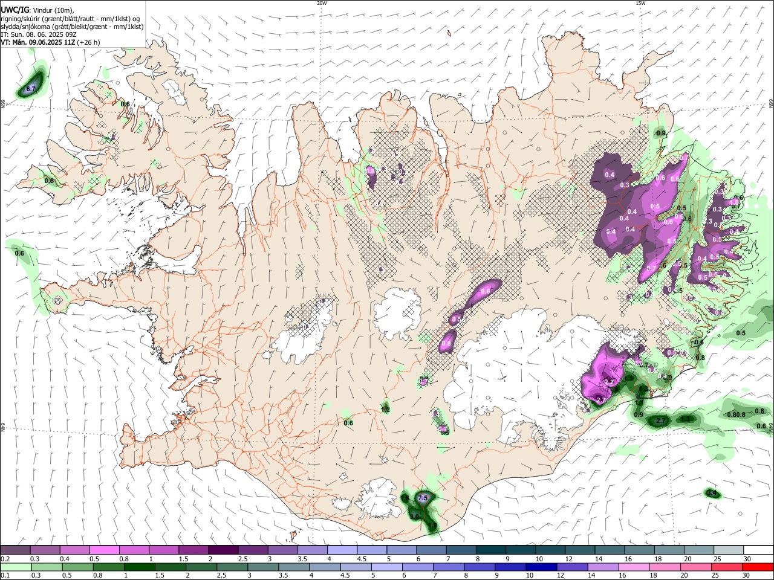Image resolution: width=774 pixels, height=580 pixels.
Task: Click the bright red swatch labelled 30, bottom row
Action: pyautogui.click(x=758, y=567)
